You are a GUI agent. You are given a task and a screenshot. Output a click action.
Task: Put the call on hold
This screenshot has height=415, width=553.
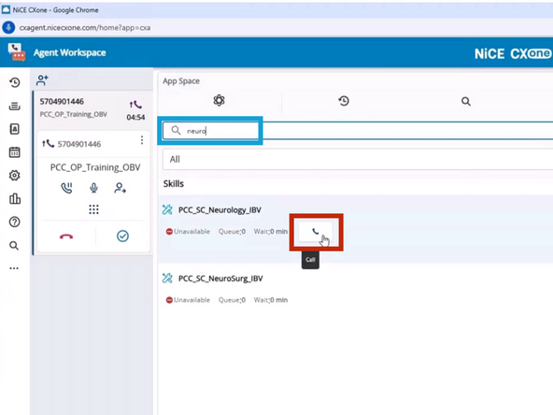coord(66,188)
